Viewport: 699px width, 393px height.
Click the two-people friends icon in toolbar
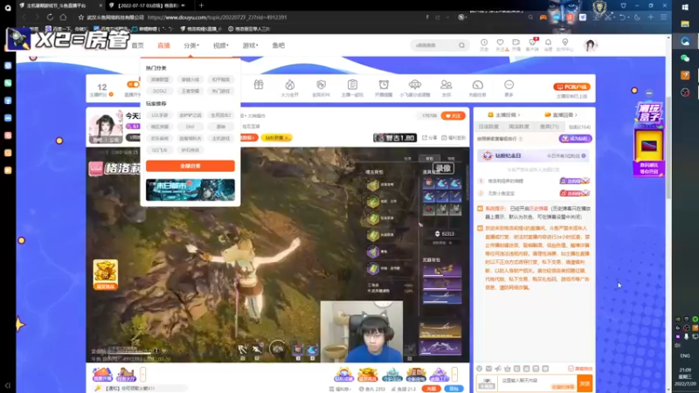(446, 85)
